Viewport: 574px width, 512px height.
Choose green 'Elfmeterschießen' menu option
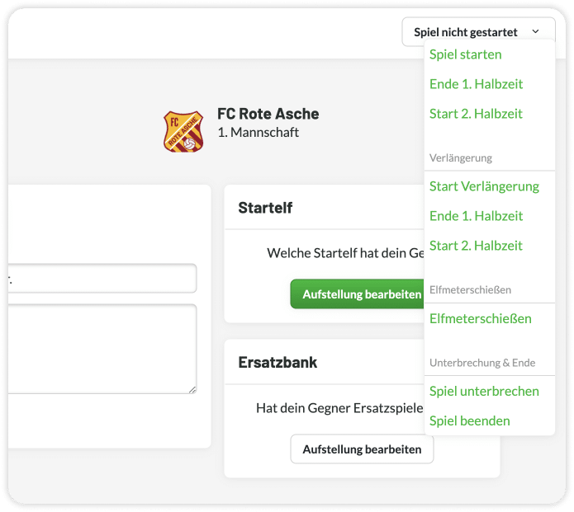click(x=481, y=319)
